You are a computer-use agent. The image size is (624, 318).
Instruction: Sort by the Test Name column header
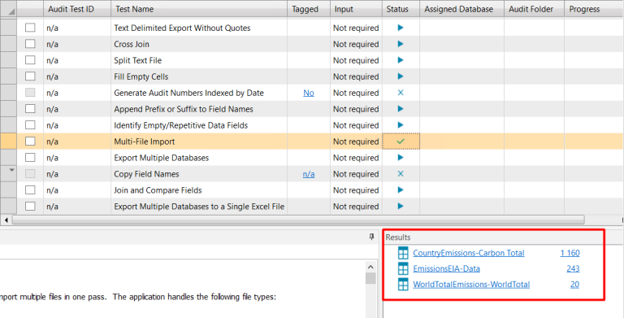pos(199,9)
